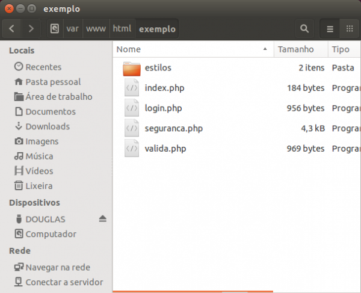
Task: Switch to list view
Action: (329, 28)
